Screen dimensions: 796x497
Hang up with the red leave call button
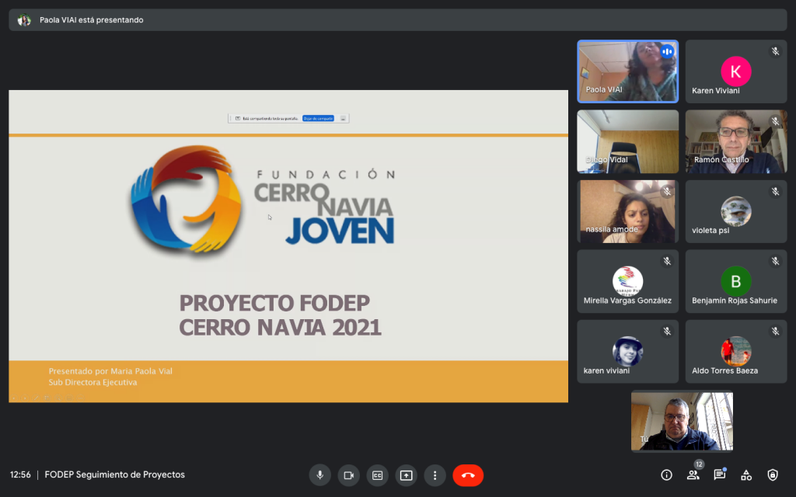point(468,475)
